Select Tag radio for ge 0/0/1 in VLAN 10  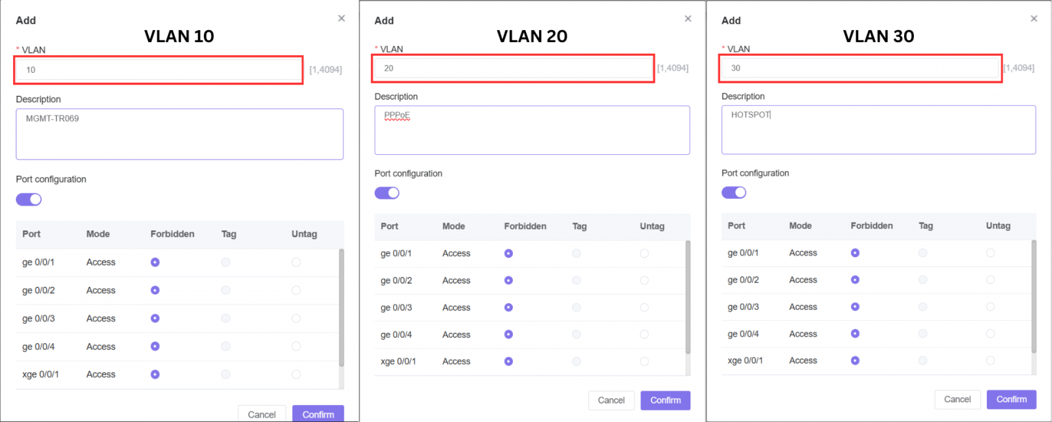[x=226, y=262]
